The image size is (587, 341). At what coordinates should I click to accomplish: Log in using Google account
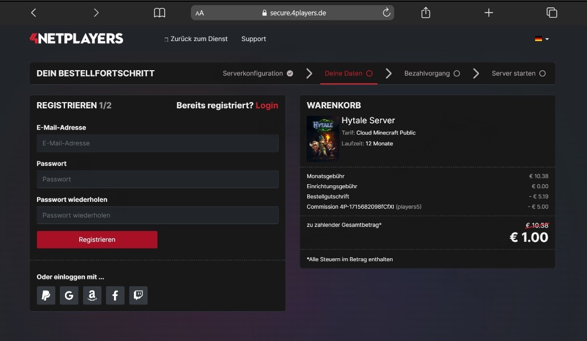[69, 295]
